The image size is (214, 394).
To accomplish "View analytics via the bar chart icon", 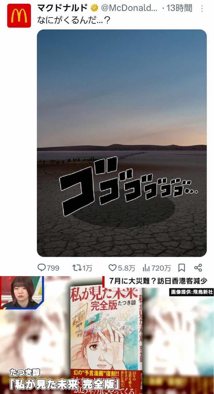I will 146,268.
